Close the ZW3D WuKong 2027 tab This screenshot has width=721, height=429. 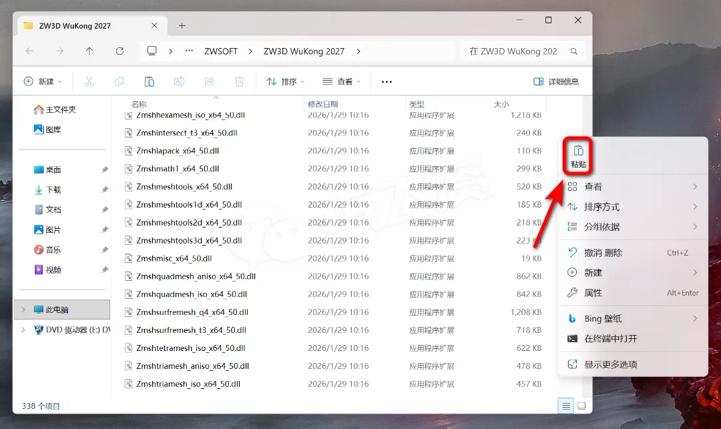click(154, 26)
